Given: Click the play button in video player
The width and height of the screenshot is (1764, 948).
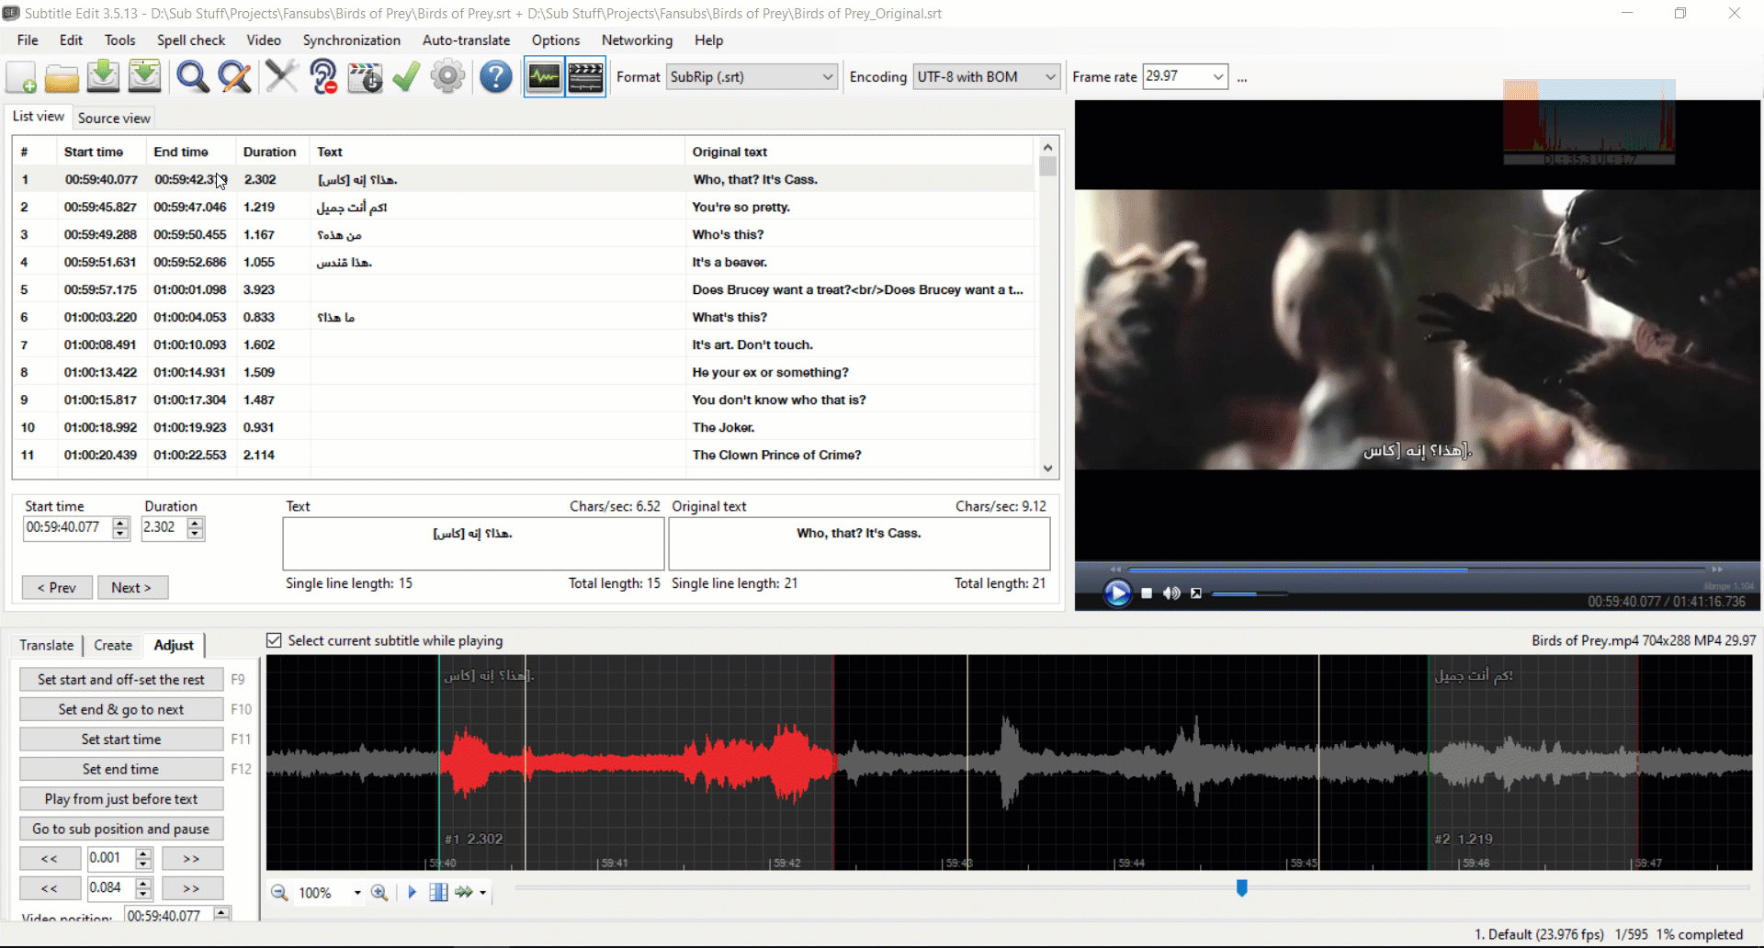Looking at the screenshot, I should pyautogui.click(x=1117, y=593).
